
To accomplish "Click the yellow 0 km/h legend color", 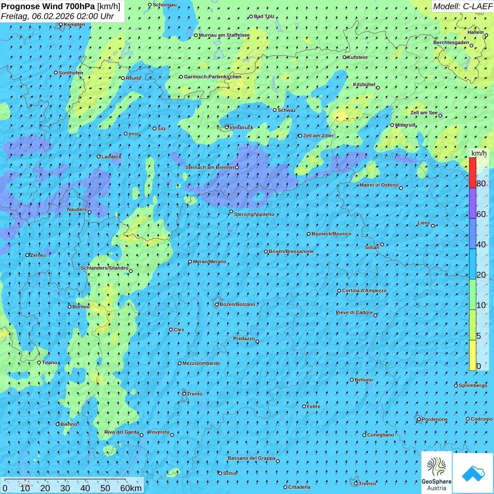I will click(472, 355).
